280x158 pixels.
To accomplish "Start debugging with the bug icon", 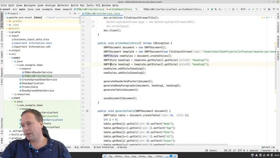I will pos(212,9).
